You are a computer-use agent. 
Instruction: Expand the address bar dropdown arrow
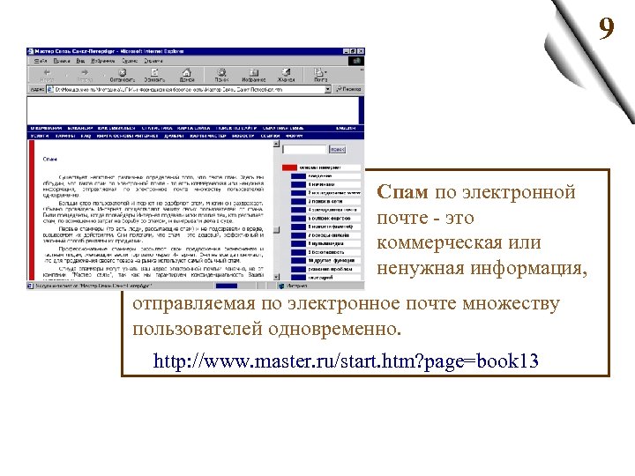click(x=327, y=89)
